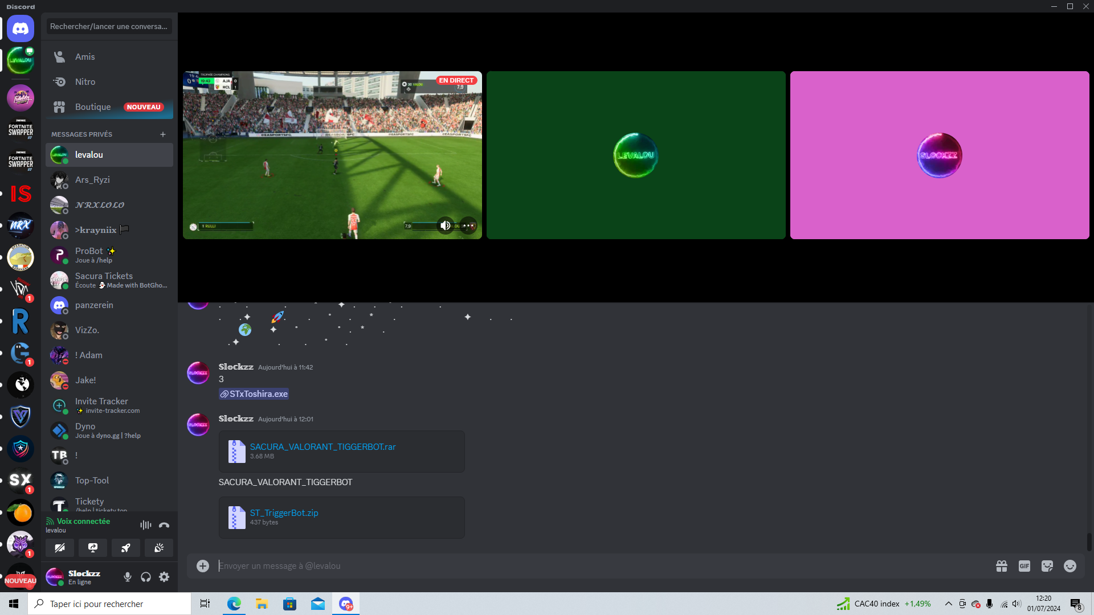Share your screen from voice panel
Image resolution: width=1094 pixels, height=615 pixels.
click(x=93, y=548)
